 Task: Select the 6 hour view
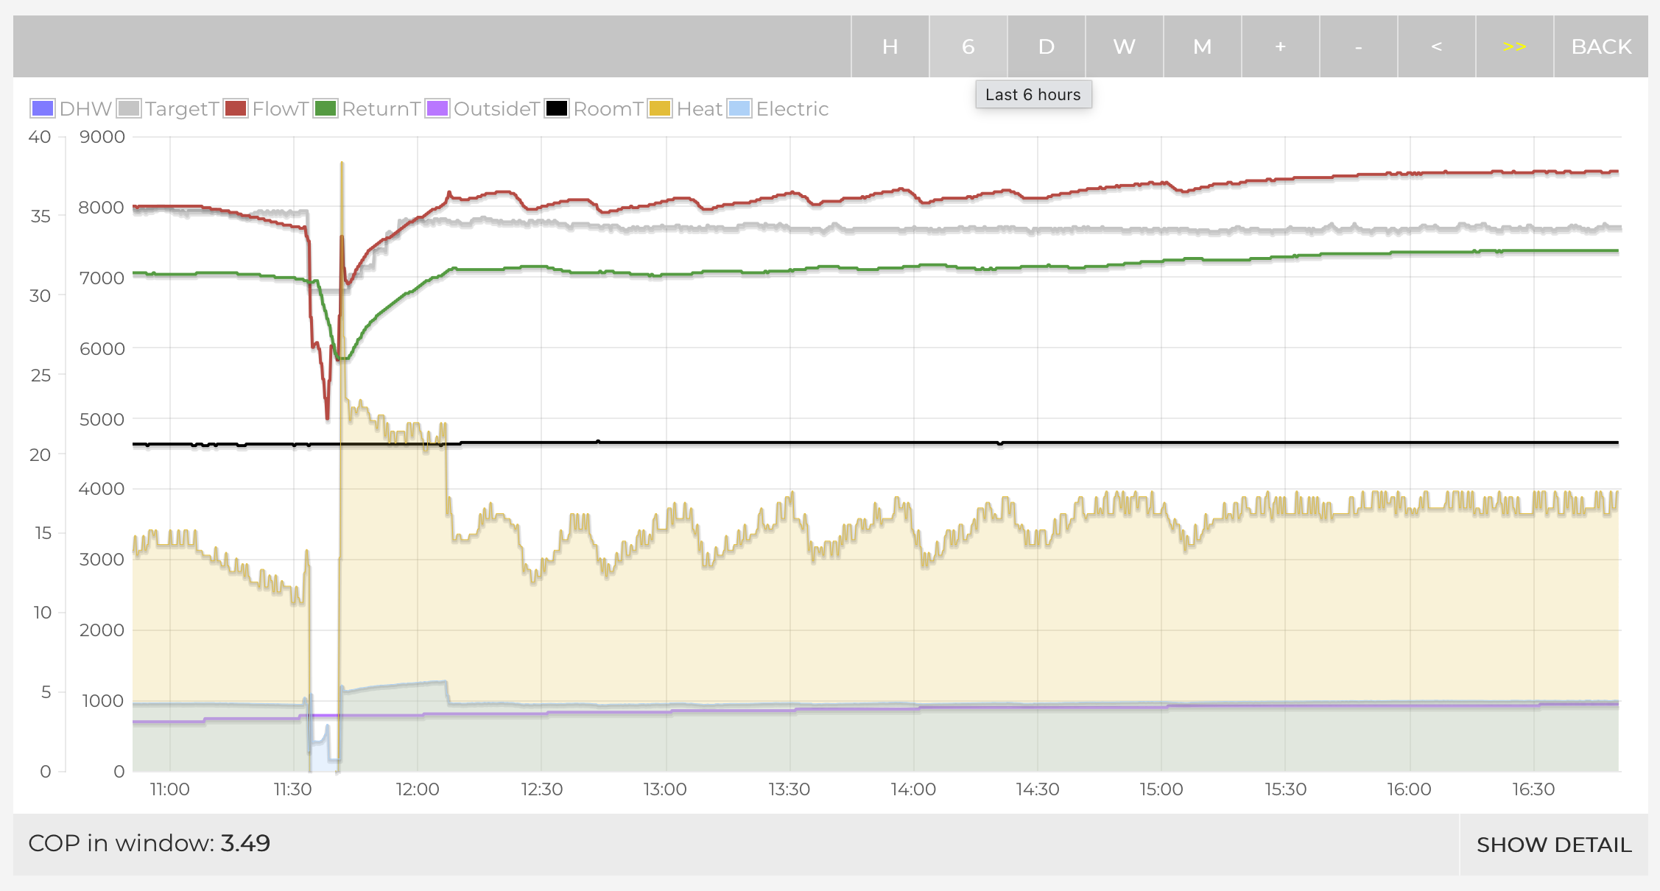coord(968,46)
